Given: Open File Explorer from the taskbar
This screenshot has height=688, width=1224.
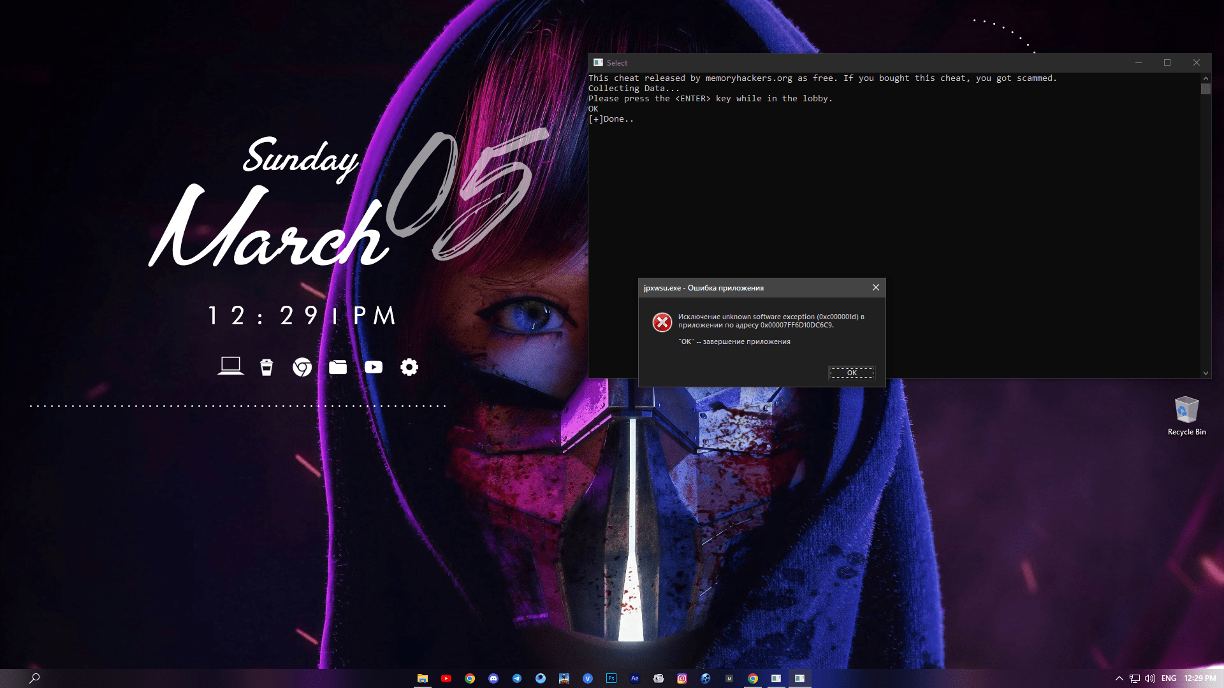Looking at the screenshot, I should [423, 678].
